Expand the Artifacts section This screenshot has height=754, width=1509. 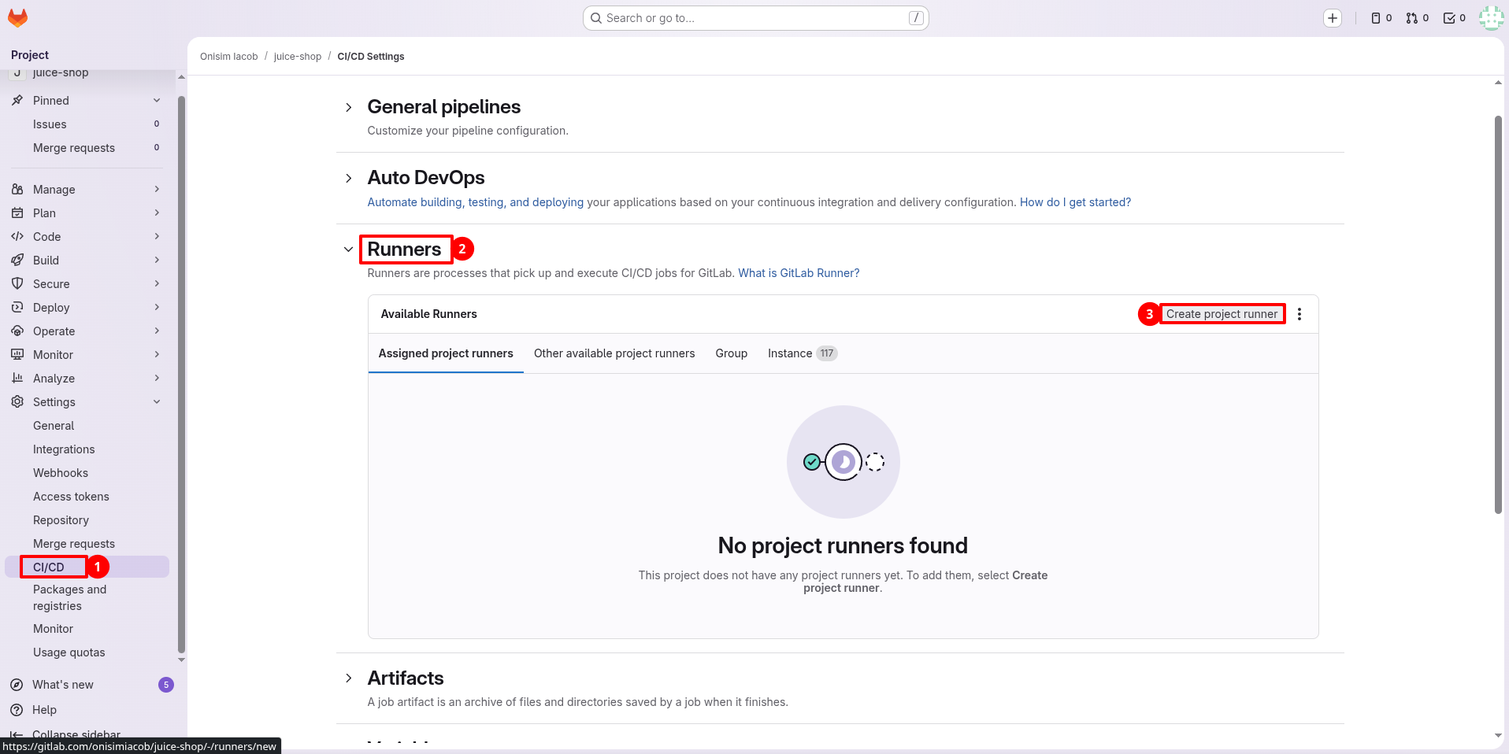[x=349, y=678]
